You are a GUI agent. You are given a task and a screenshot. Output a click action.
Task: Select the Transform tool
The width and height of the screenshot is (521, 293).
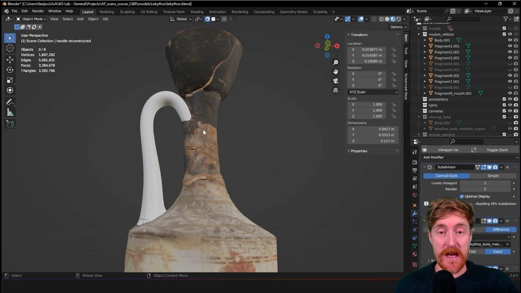tap(10, 90)
